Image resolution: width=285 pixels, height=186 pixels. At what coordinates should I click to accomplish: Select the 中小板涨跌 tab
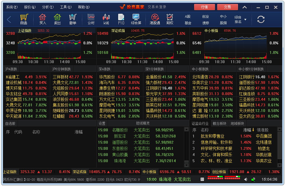[200, 69]
